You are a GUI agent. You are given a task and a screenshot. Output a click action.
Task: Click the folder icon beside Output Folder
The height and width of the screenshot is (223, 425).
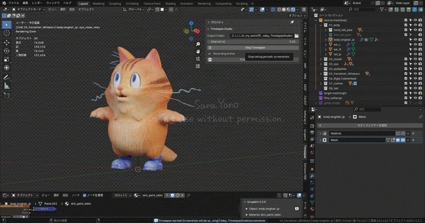pos(296,36)
